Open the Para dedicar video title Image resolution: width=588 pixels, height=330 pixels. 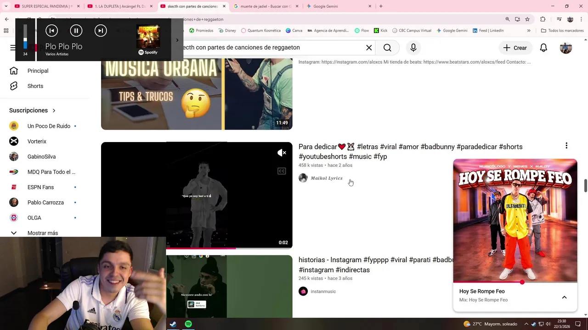tap(410, 151)
